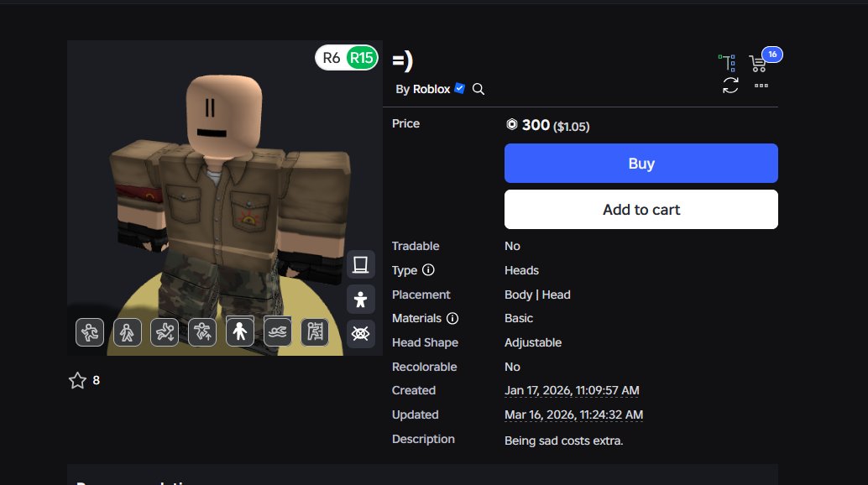Click the refresh arrows icon

730,85
